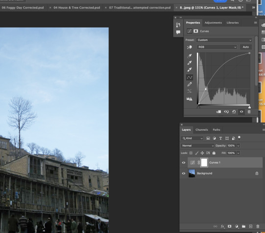This screenshot has height=233, width=265.
Task: Open the Preset Custom dropdown
Action: [x=224, y=40]
